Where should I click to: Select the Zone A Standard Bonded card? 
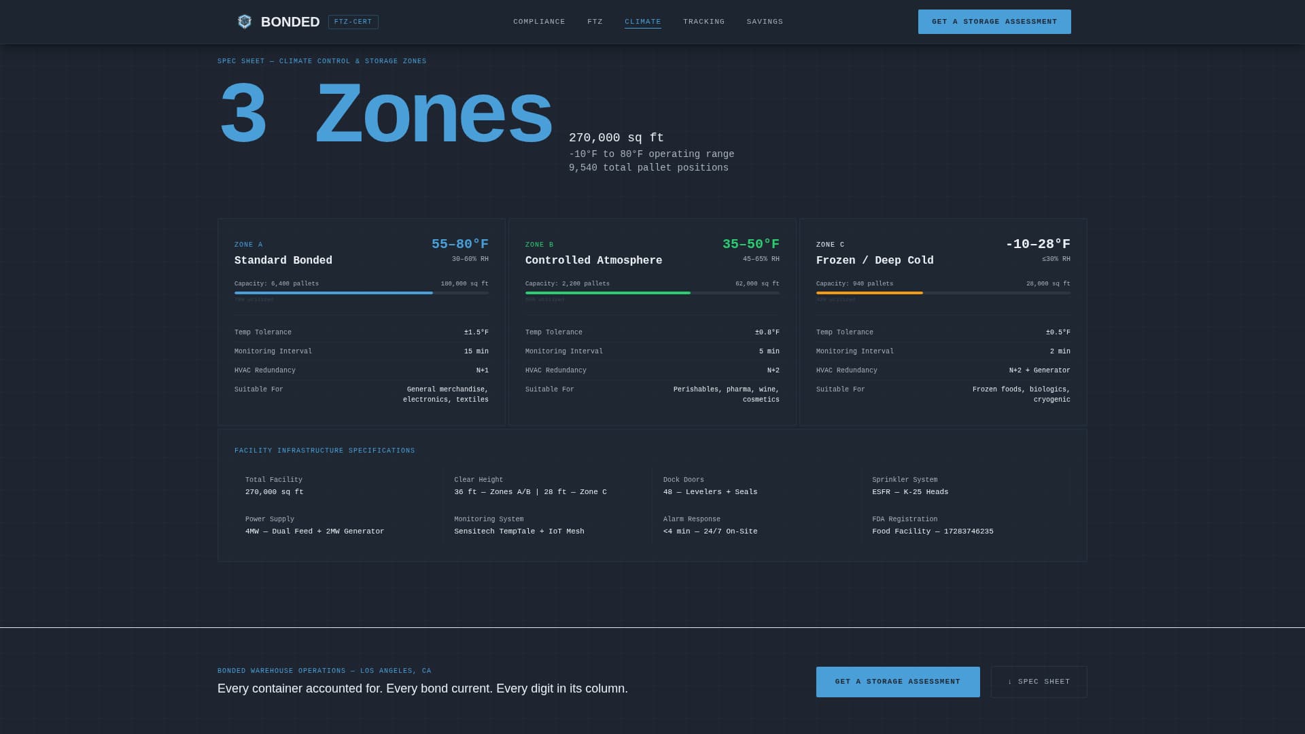tap(361, 321)
